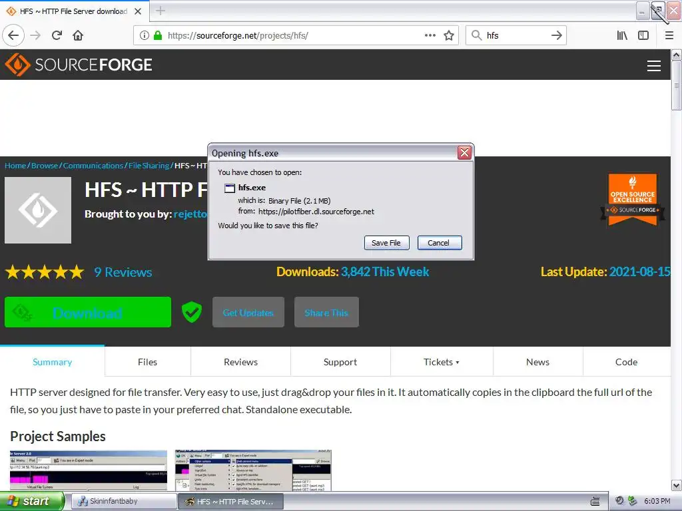Click the second system tray icon

click(x=632, y=501)
